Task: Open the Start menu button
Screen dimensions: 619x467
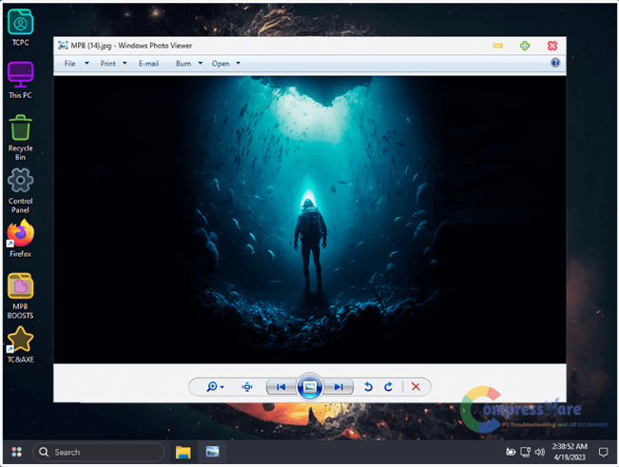Action: 16,452
